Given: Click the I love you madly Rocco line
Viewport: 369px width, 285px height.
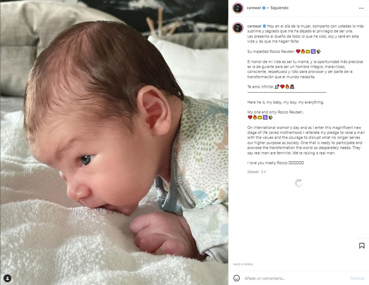Looking at the screenshot, I should coord(275,163).
